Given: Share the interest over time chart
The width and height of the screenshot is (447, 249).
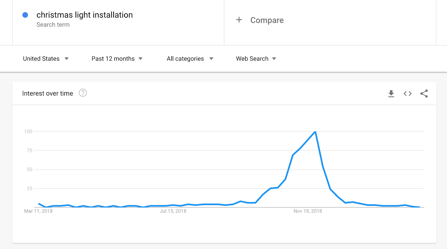Looking at the screenshot, I should [x=424, y=94].
